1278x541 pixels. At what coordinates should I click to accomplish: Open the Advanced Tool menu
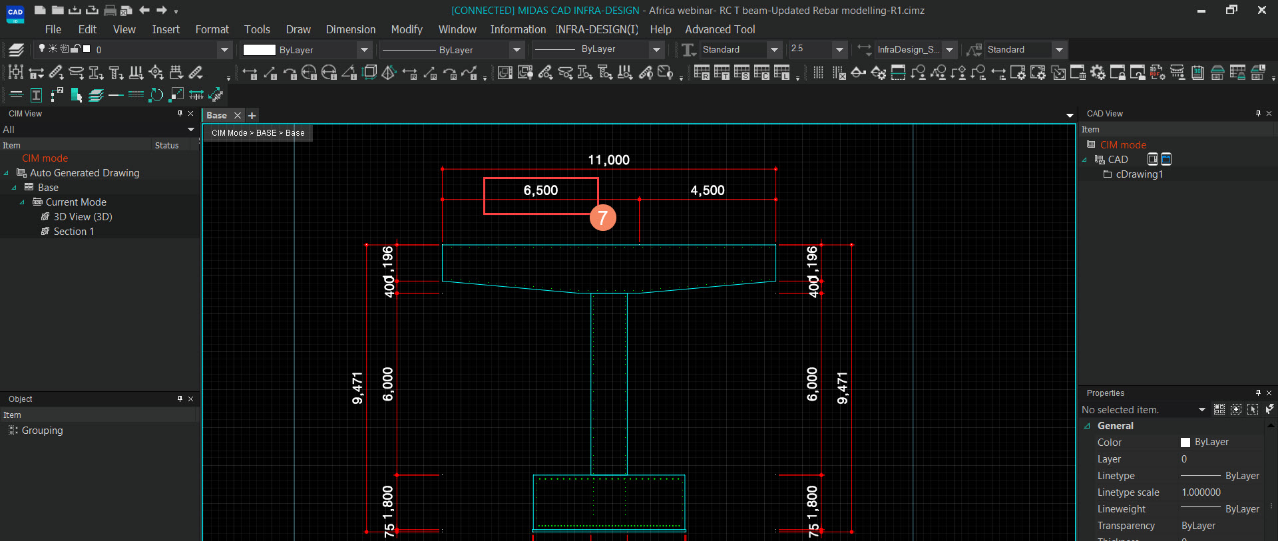coord(720,29)
